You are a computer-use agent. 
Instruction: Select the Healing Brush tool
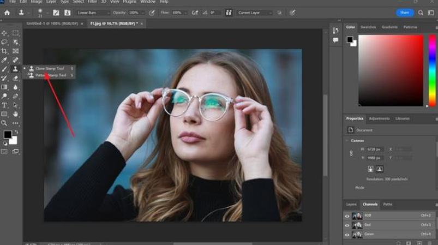(x=16, y=60)
